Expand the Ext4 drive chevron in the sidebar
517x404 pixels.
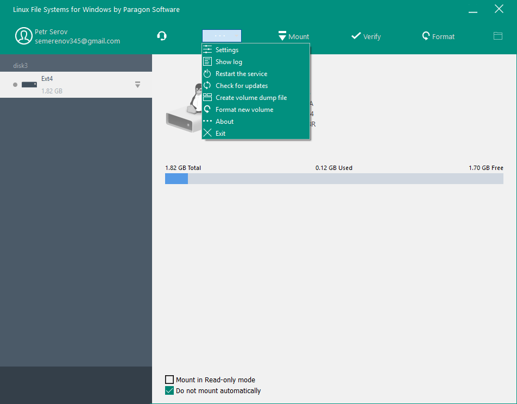click(x=137, y=85)
